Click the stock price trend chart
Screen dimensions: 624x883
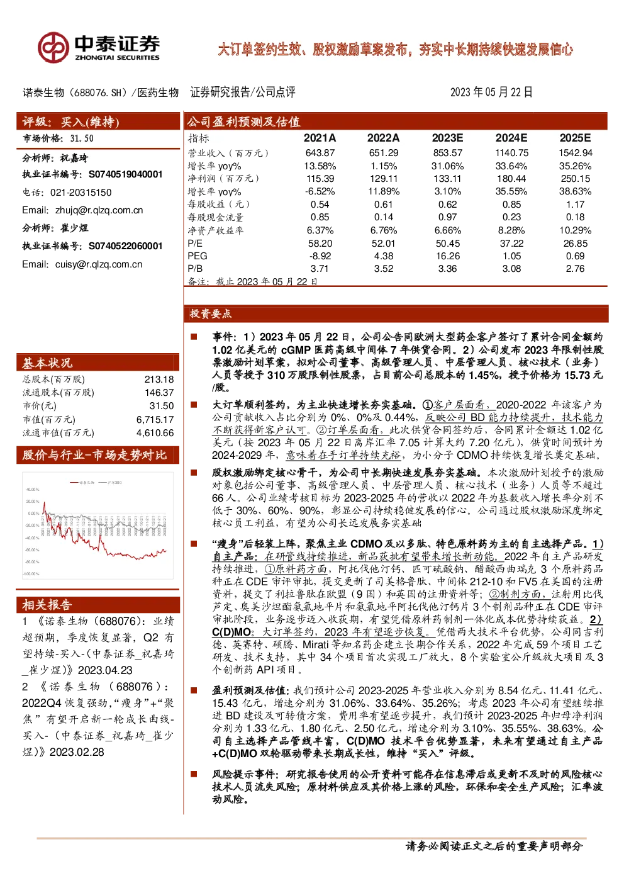tap(96, 526)
